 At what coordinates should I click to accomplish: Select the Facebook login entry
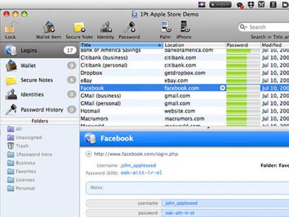click(184, 88)
